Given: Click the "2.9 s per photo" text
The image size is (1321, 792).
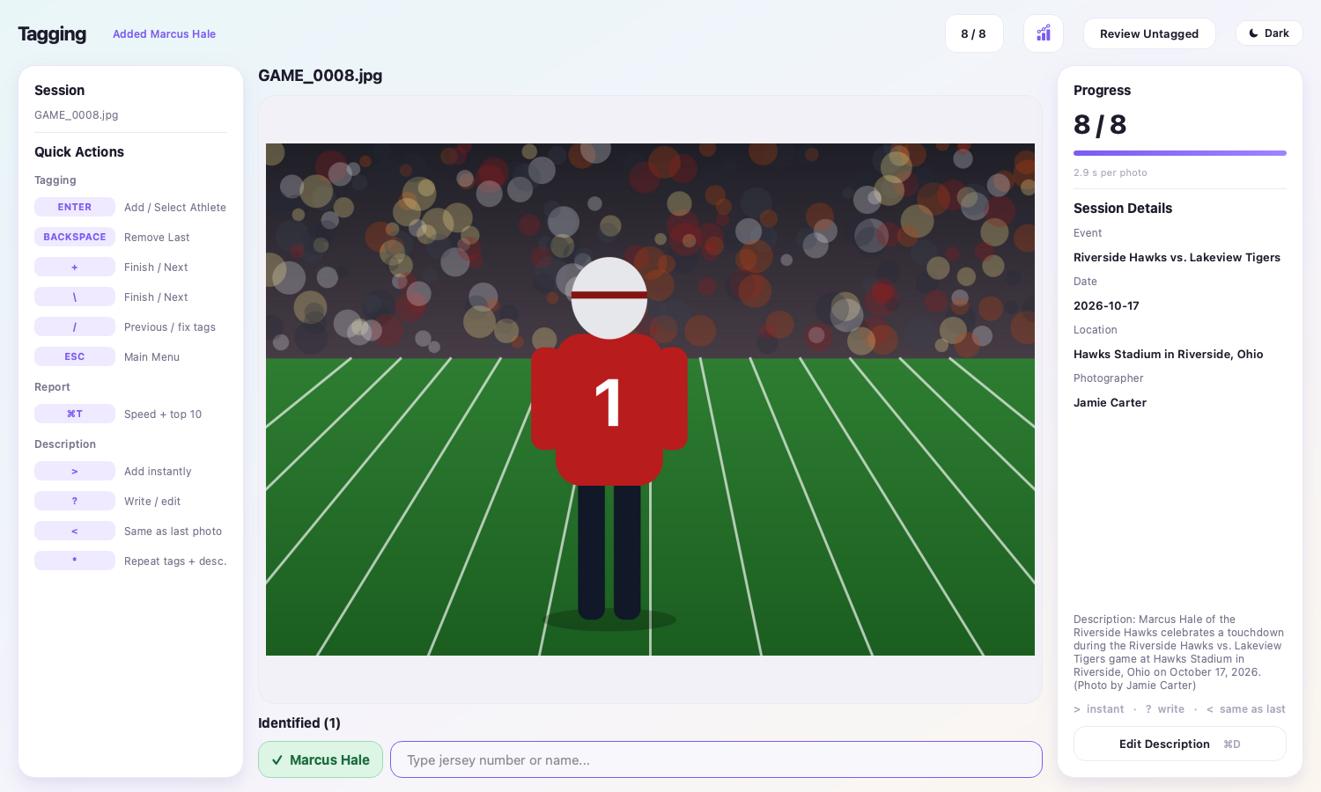Looking at the screenshot, I should (1111, 172).
